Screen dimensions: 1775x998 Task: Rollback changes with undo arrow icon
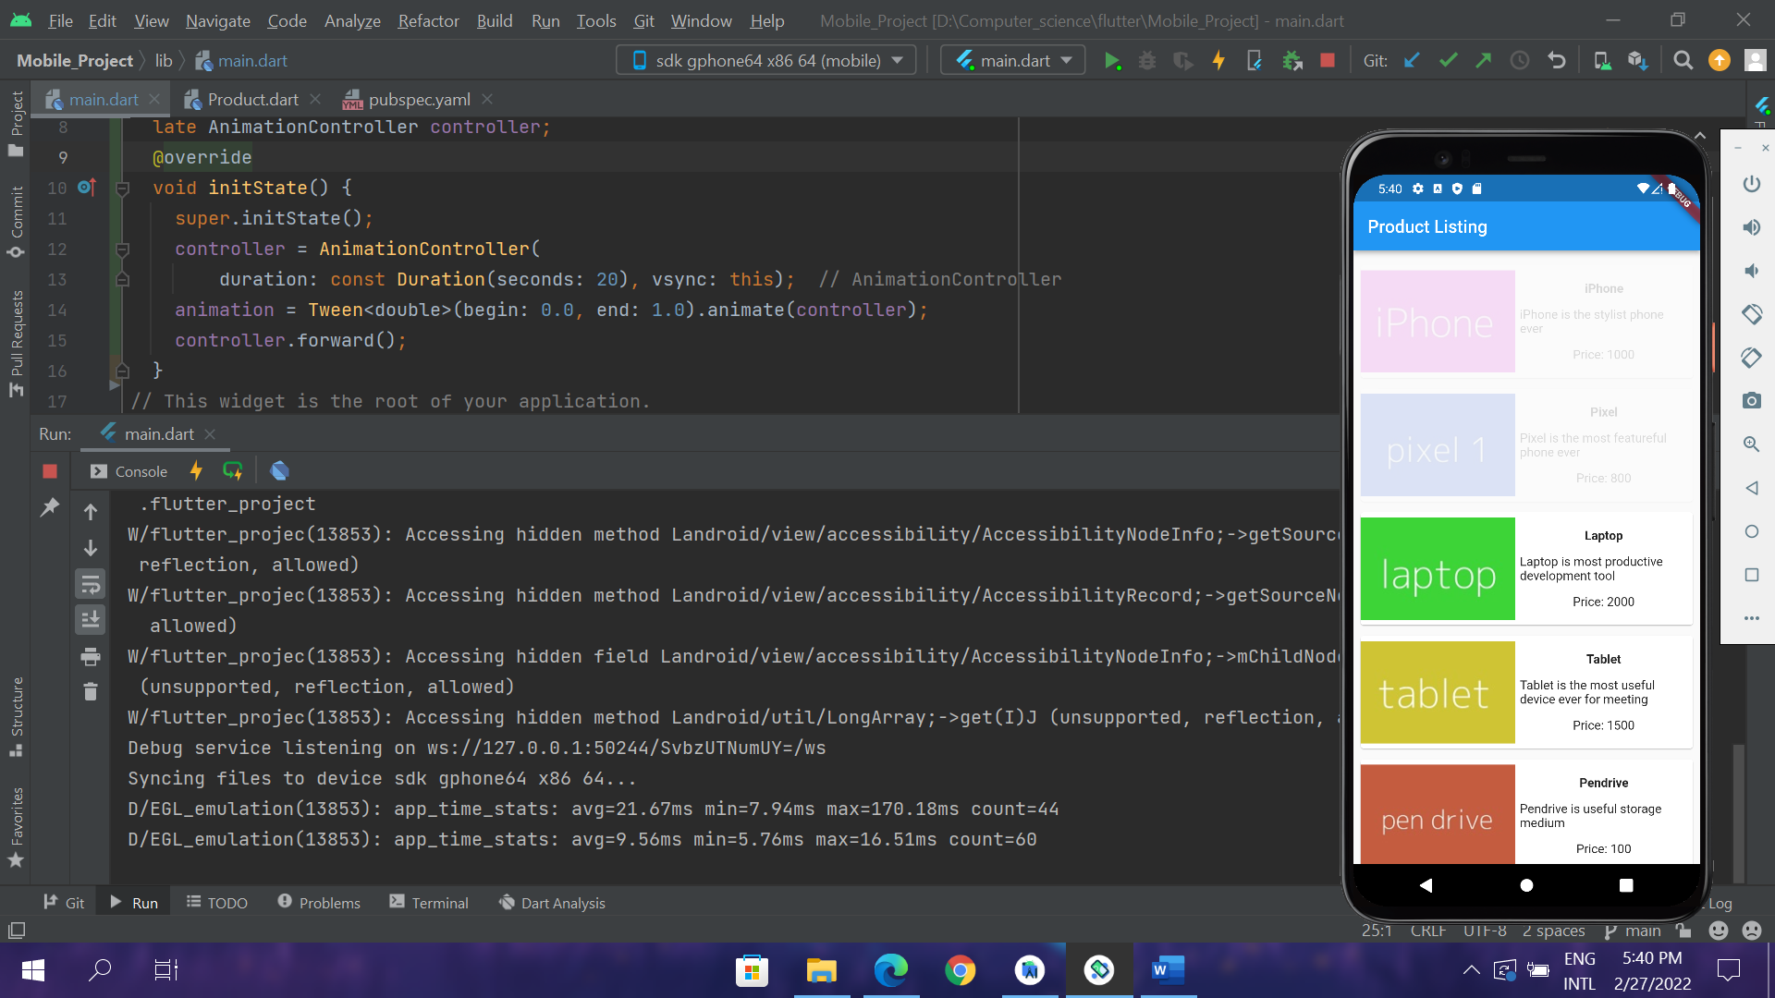pos(1557,61)
